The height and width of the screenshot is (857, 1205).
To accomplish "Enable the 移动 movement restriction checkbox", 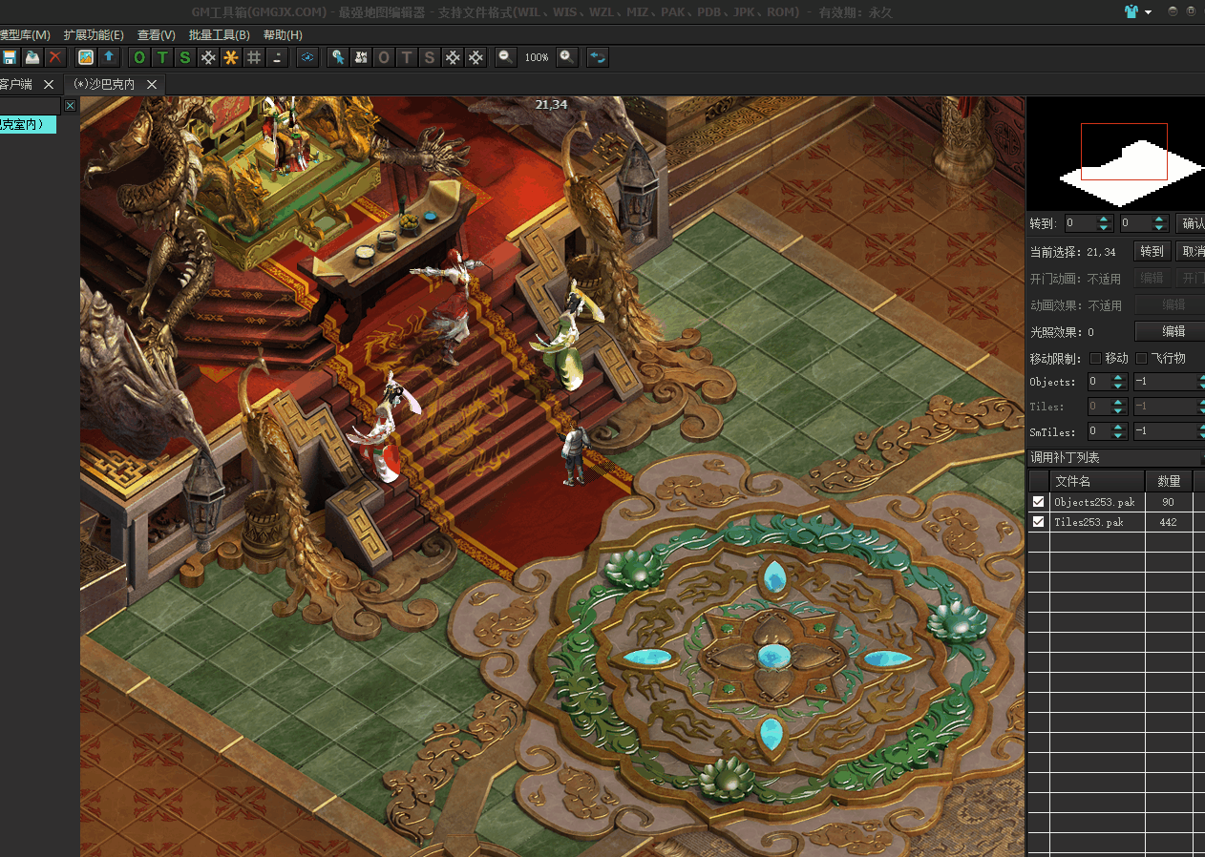I will [x=1096, y=358].
